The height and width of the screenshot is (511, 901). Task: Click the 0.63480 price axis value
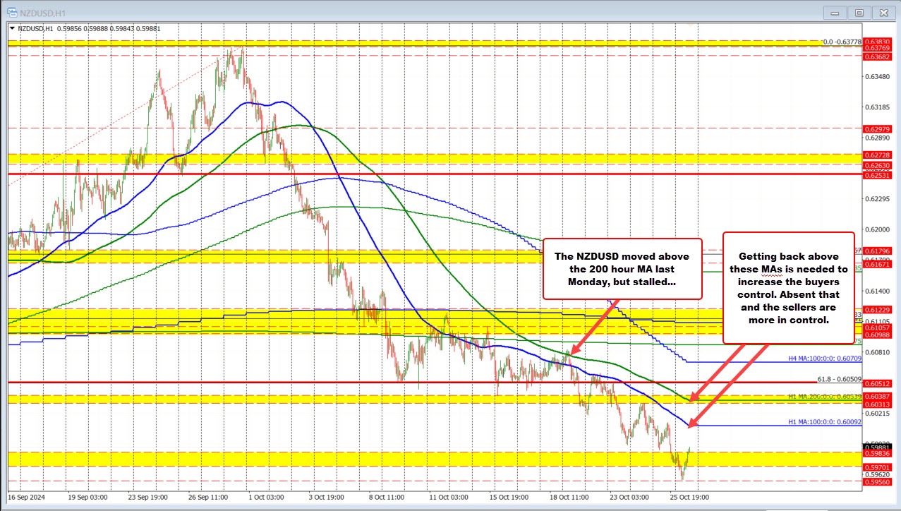(x=879, y=77)
